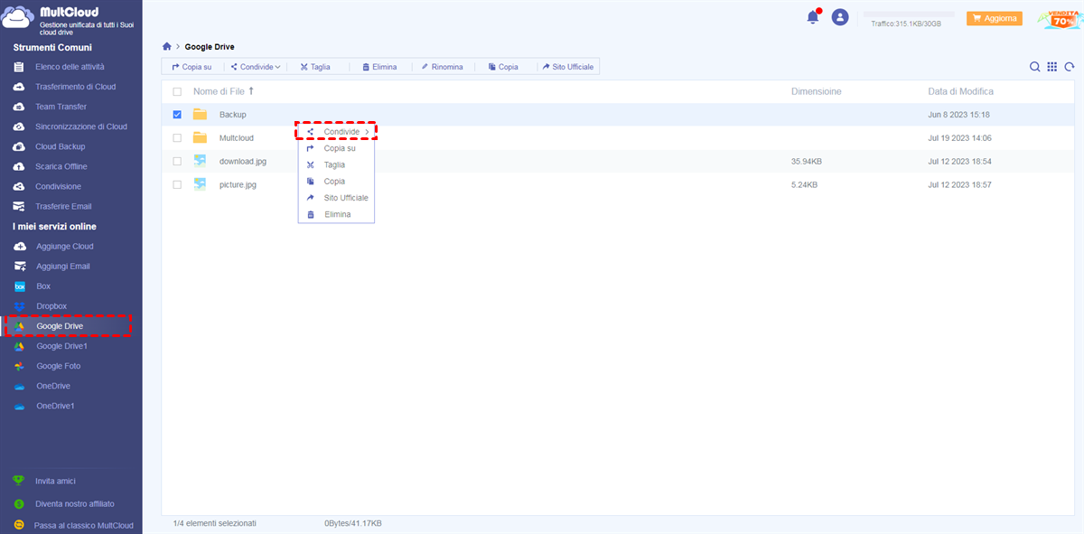Open the Multcloud folder name
Viewport: 1084px width, 534px height.
[236, 138]
